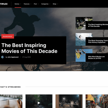Expand the Features dropdown chevron

click(x=31, y=4)
